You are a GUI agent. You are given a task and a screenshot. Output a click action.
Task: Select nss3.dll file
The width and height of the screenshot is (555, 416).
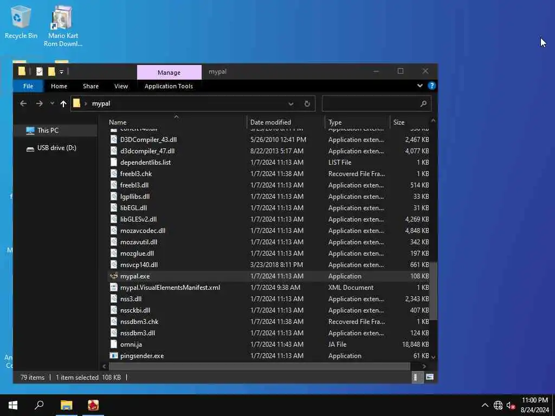click(131, 299)
